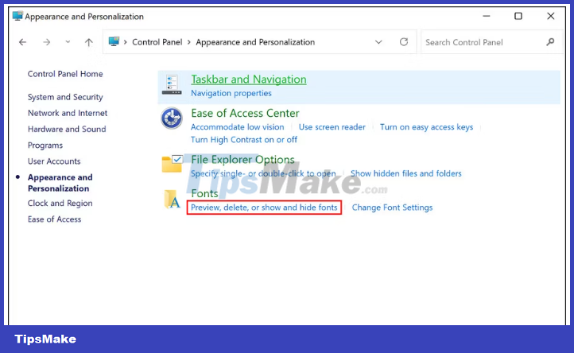This screenshot has width=574, height=353.
Task: Click the Back navigation arrow
Action: 23,42
